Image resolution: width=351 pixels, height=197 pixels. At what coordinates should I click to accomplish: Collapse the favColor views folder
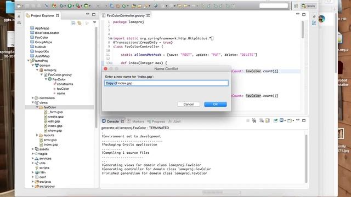[37, 107]
